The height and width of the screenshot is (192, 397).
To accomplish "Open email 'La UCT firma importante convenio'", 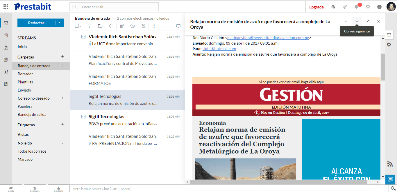I will click(x=127, y=40).
